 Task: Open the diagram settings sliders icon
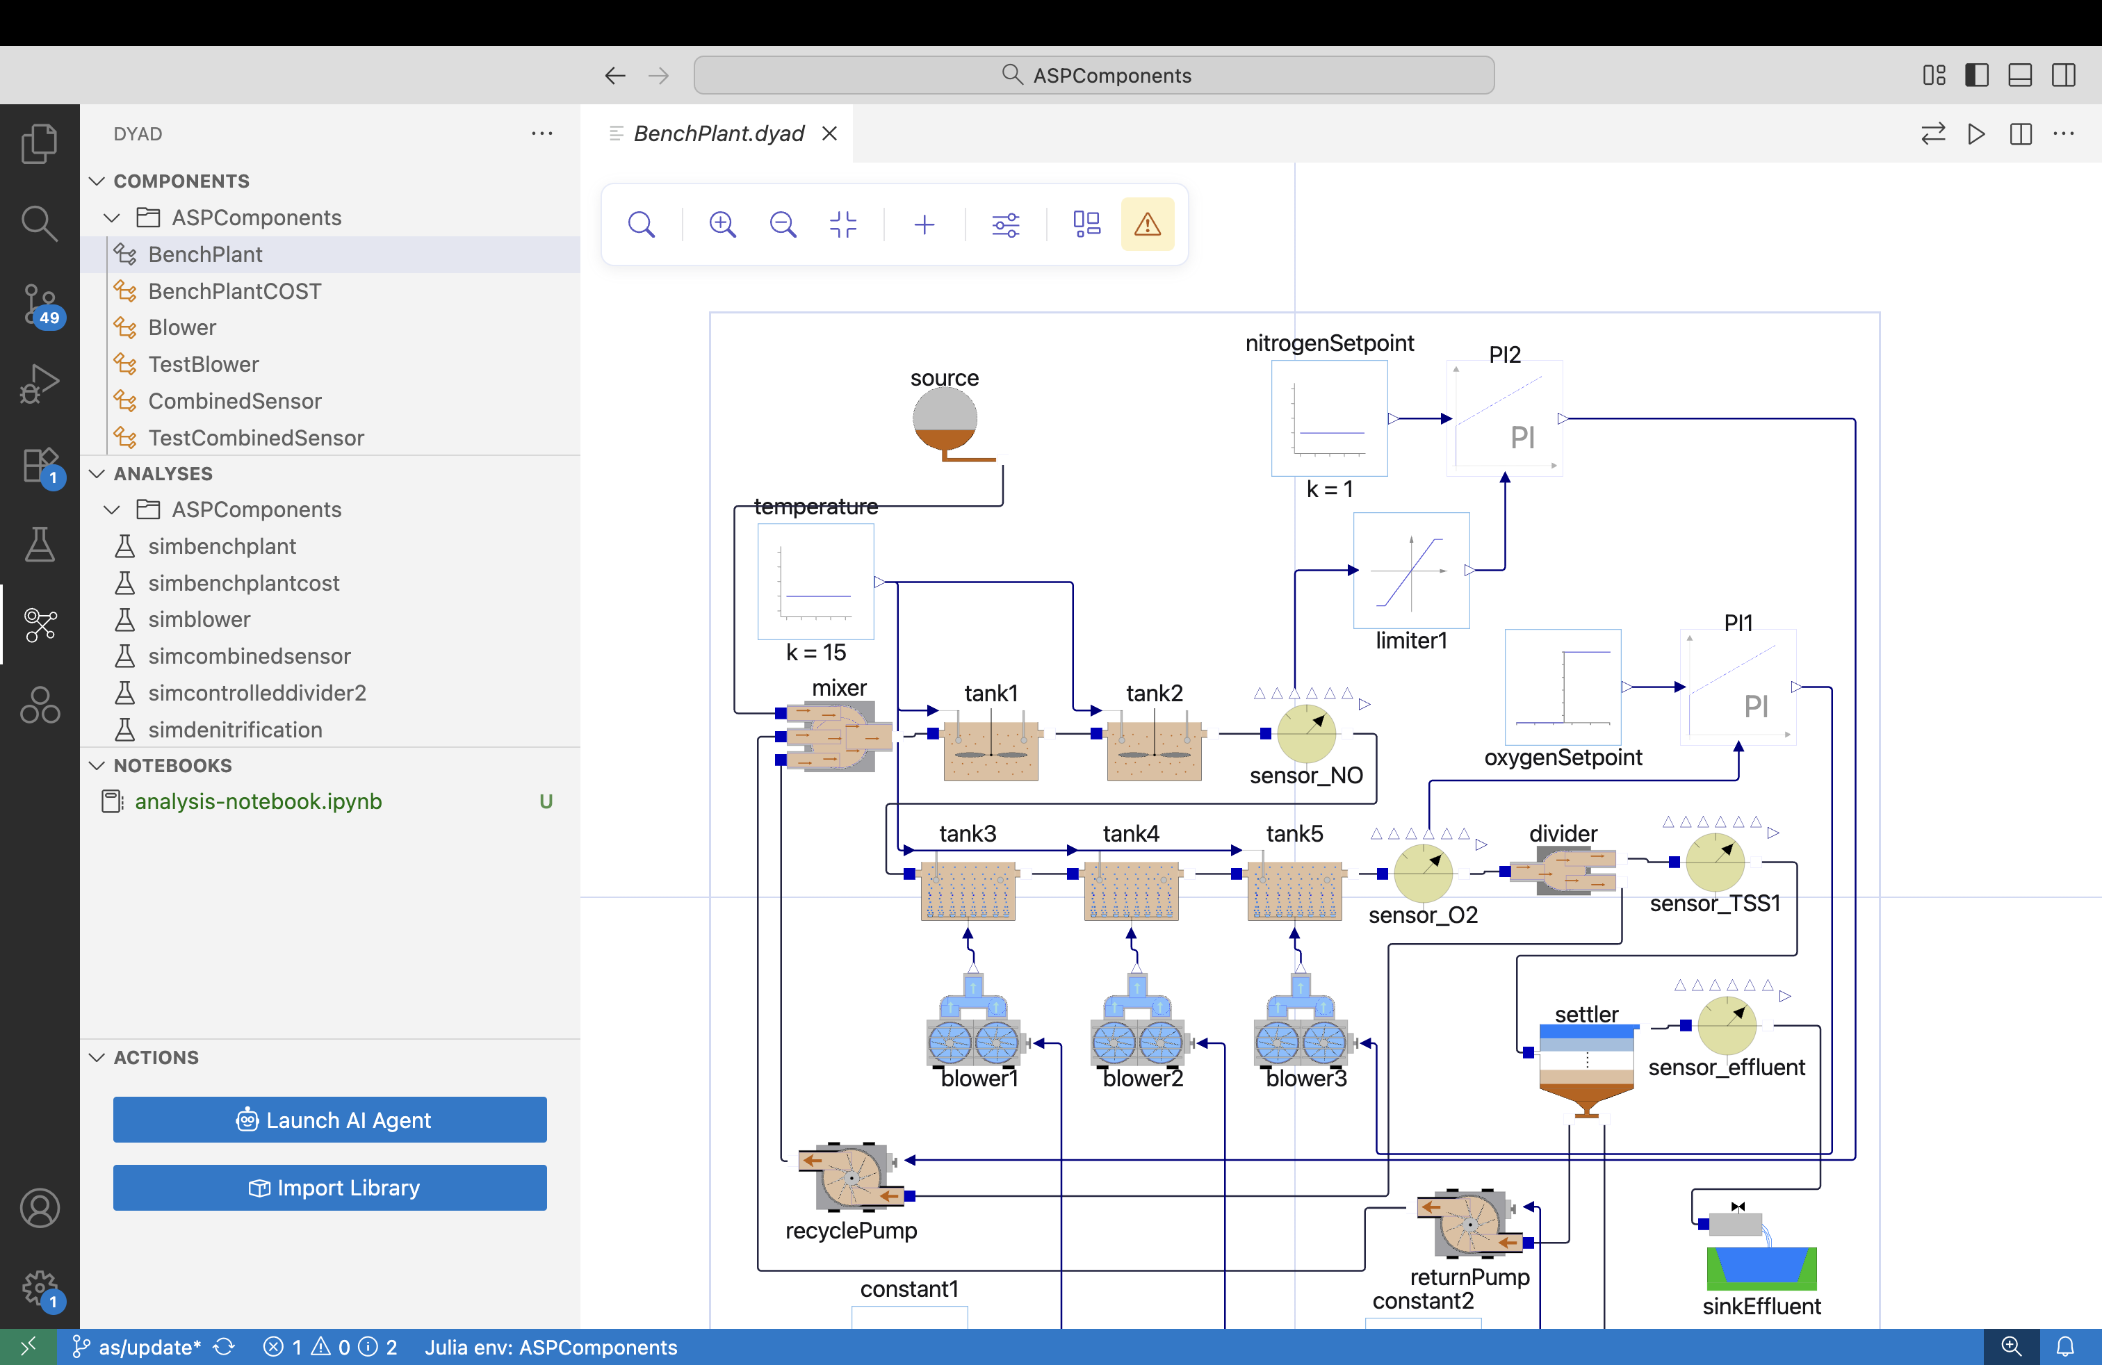click(1005, 224)
